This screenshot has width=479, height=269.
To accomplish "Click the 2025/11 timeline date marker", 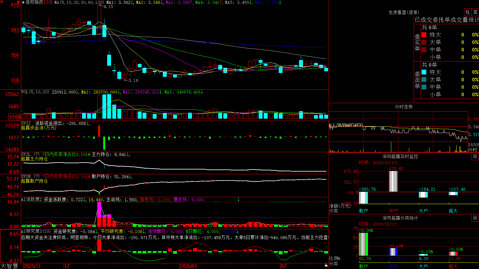I will (32, 266).
